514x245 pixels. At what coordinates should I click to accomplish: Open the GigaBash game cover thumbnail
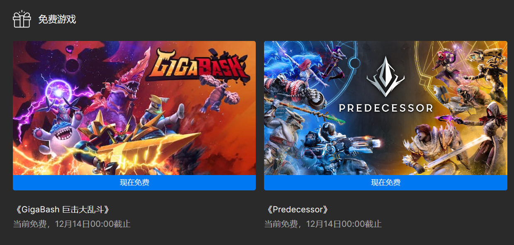pyautogui.click(x=134, y=108)
